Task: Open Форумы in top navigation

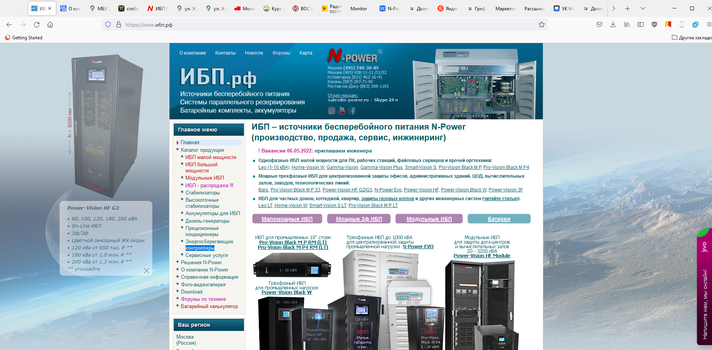Action: point(281,53)
